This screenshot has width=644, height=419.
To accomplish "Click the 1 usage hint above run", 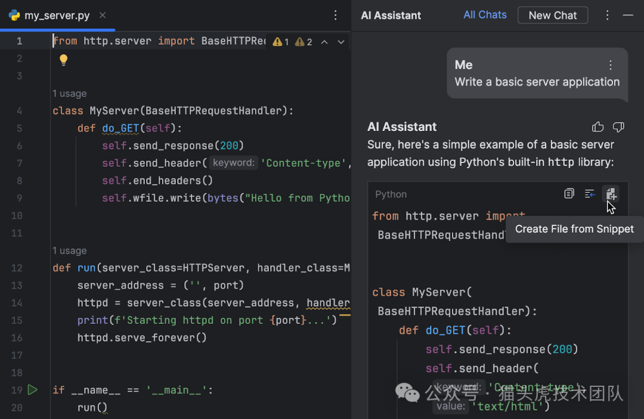I will click(x=69, y=251).
